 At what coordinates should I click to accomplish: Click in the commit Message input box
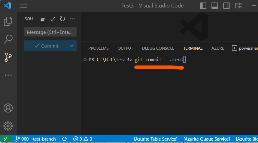pyautogui.click(x=50, y=32)
